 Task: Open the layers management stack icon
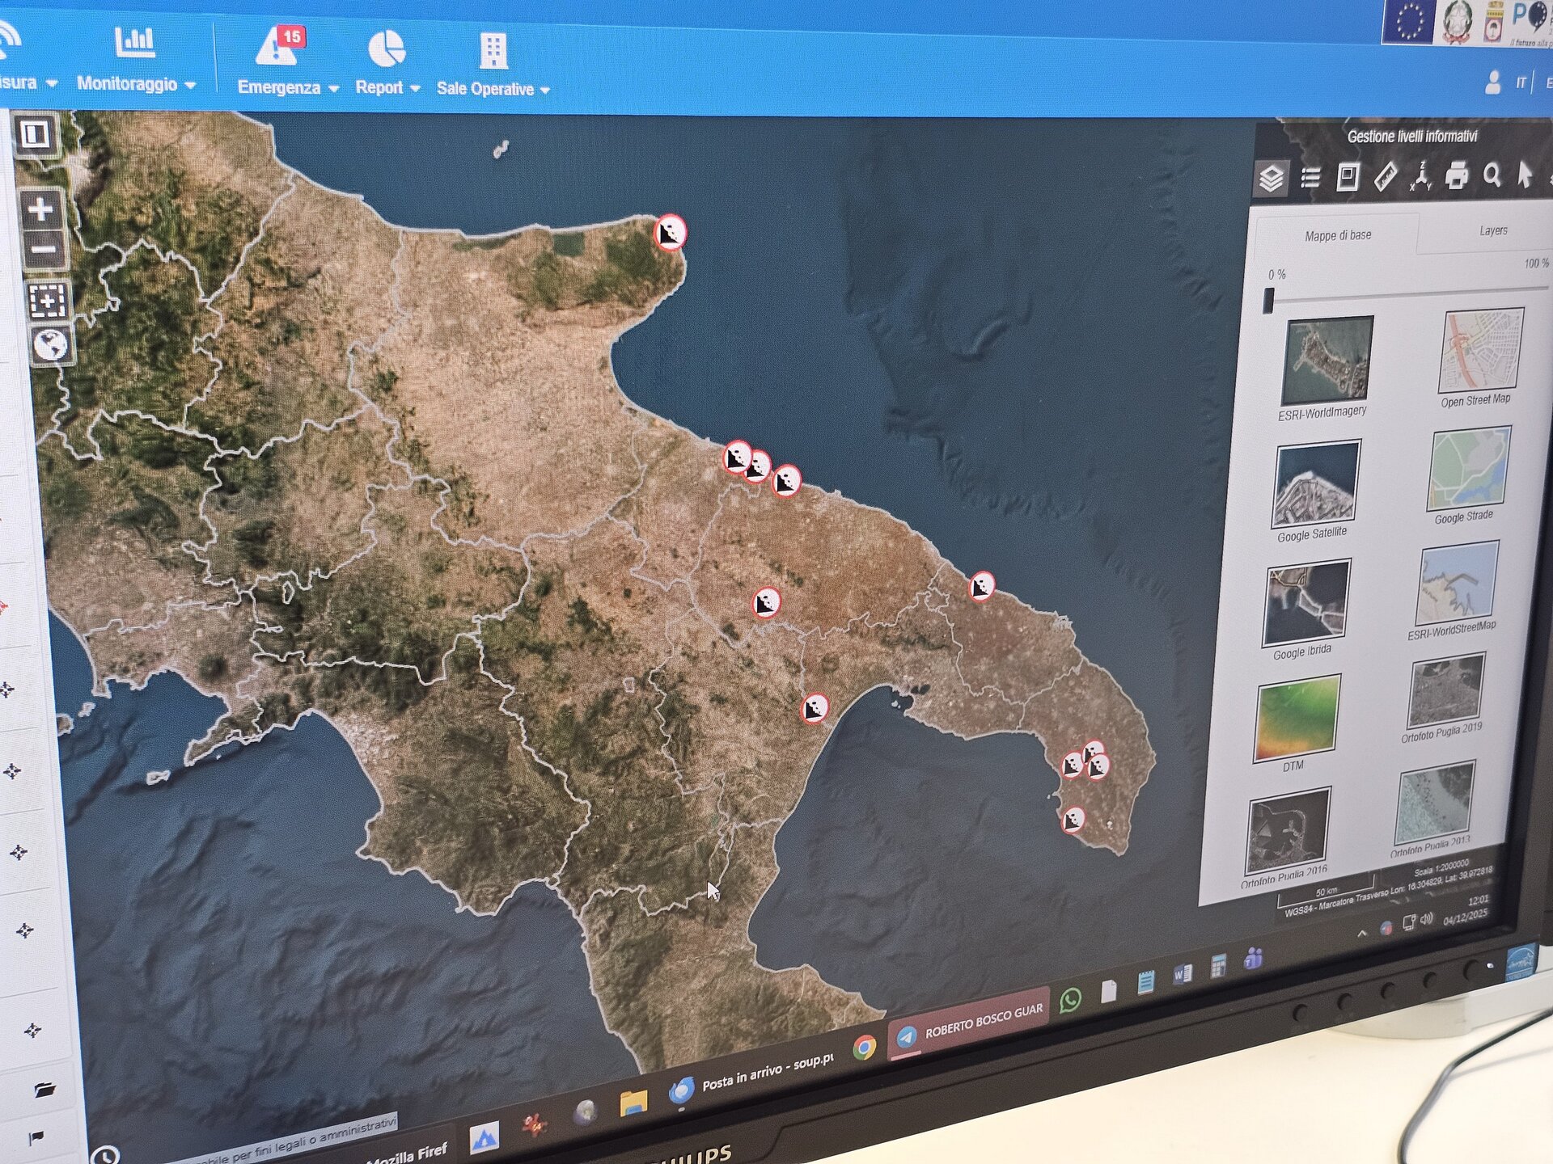pyautogui.click(x=1271, y=179)
